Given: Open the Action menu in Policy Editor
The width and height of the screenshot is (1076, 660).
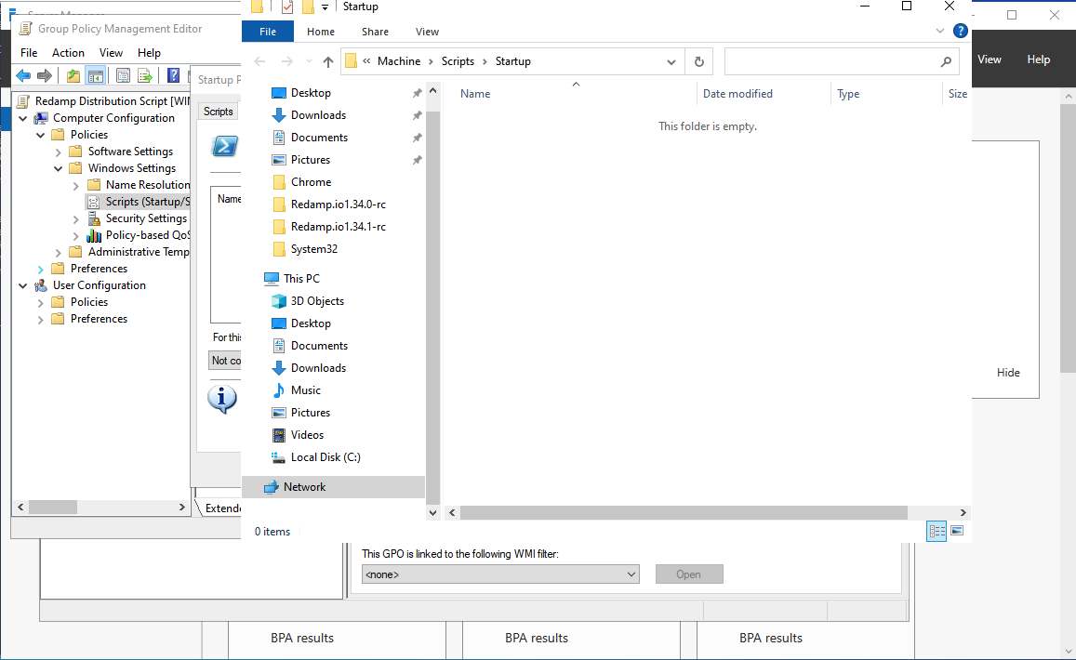Looking at the screenshot, I should (68, 53).
